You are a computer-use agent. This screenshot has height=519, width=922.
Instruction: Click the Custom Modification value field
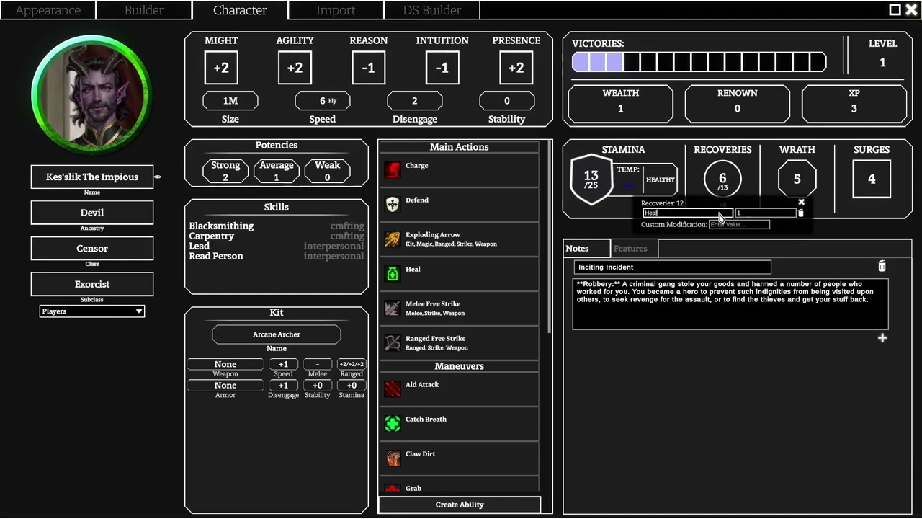coord(739,224)
